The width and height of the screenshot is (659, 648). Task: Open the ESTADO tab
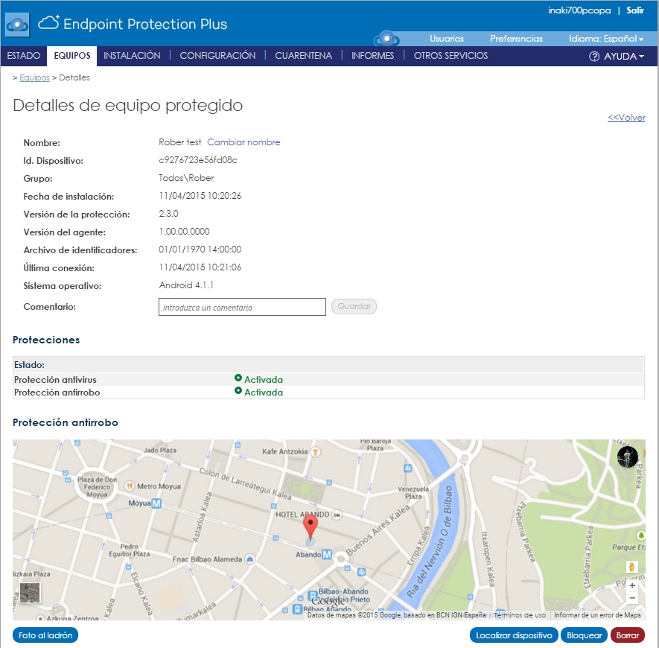(24, 56)
